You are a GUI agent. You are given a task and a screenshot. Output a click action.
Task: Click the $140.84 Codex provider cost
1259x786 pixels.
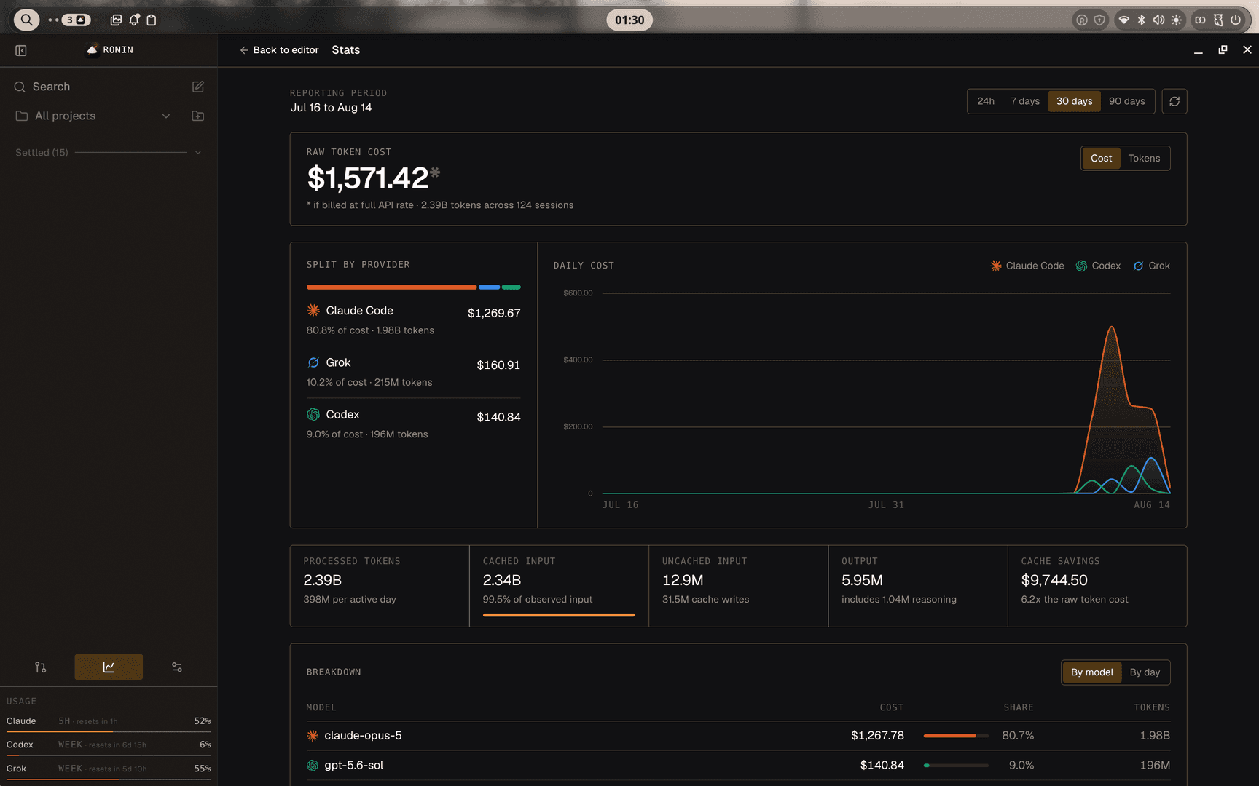pyautogui.click(x=498, y=417)
